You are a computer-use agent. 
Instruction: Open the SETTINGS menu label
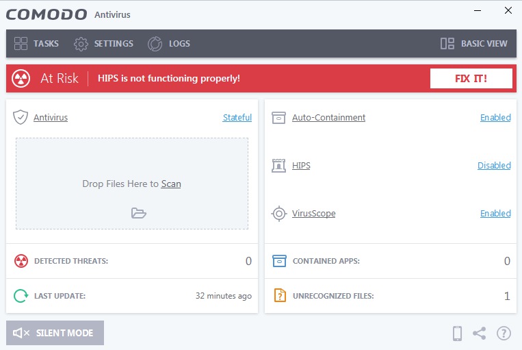(114, 44)
